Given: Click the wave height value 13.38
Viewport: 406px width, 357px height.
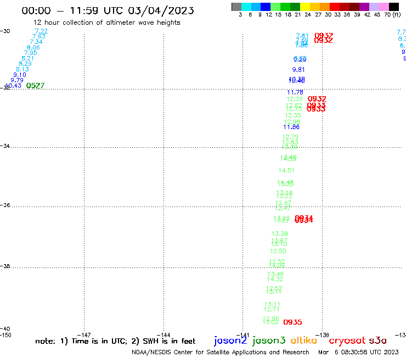Looking at the screenshot, I should tap(280, 233).
